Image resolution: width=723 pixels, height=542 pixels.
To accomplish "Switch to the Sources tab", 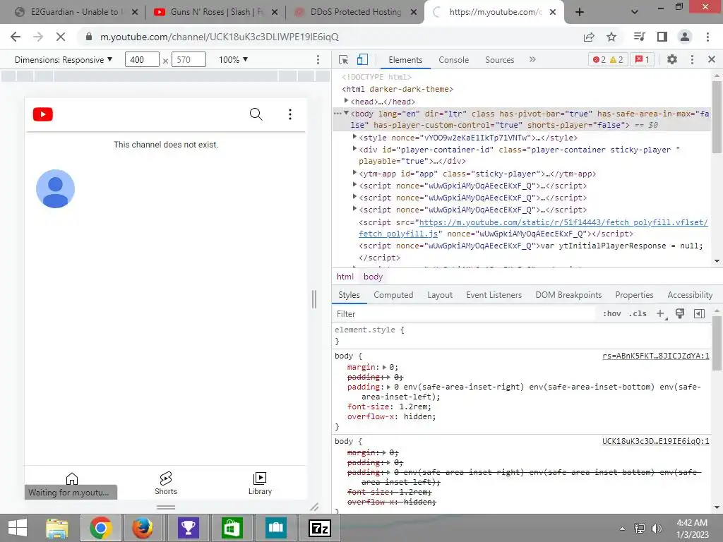I will [499, 60].
